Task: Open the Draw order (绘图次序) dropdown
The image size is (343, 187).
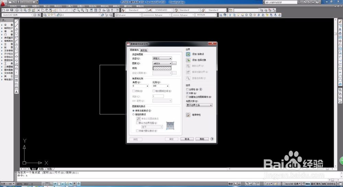Action: pyautogui.click(x=199, y=105)
